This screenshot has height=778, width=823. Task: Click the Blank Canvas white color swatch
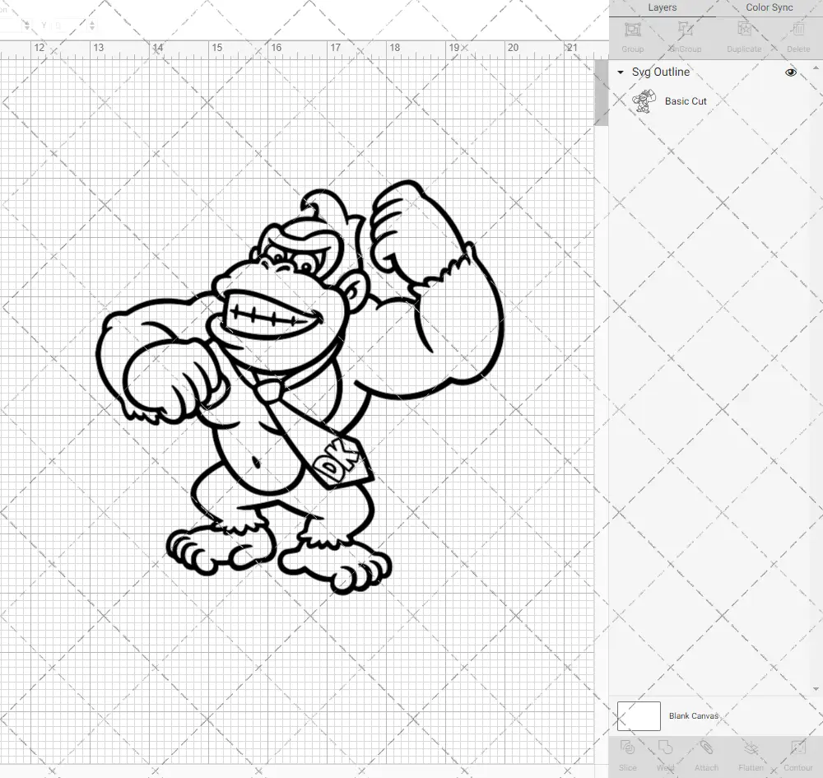[638, 715]
